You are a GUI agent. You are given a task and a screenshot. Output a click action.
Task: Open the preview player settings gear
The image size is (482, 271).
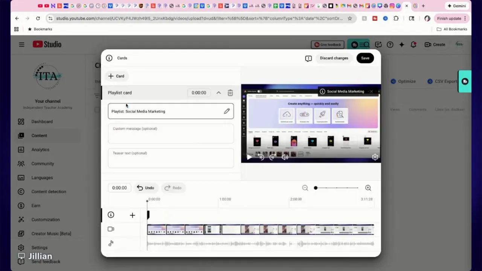click(x=375, y=157)
